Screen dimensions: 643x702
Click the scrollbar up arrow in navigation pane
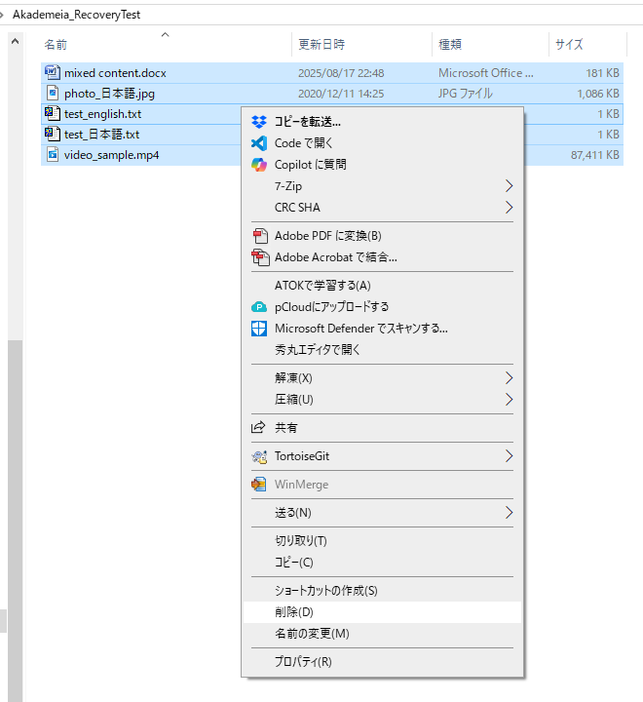click(16, 42)
